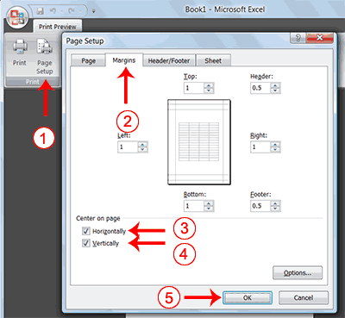This screenshot has width=345, height=318.
Task: Open the Customize Quick Access Toolbar arrow
Action: click(93, 11)
